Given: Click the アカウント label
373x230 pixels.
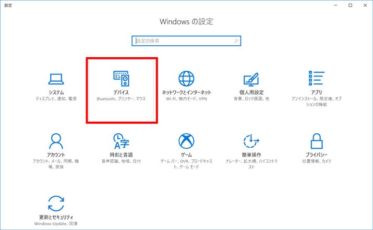Looking at the screenshot, I should (x=56, y=155).
